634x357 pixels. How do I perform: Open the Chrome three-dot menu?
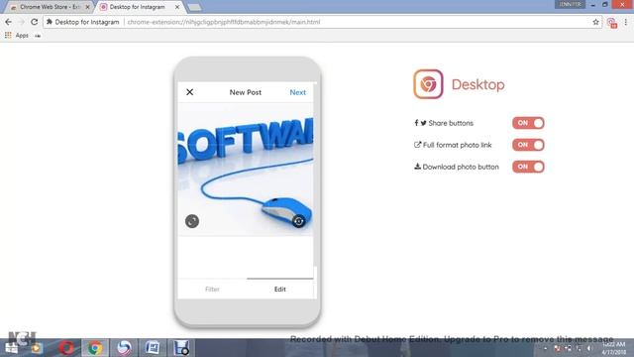coord(626,22)
